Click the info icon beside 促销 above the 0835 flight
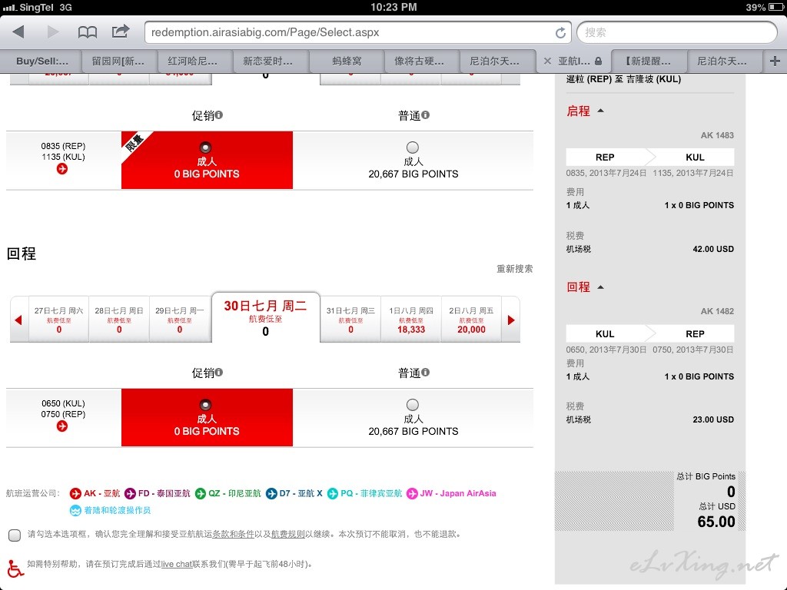 pos(219,115)
